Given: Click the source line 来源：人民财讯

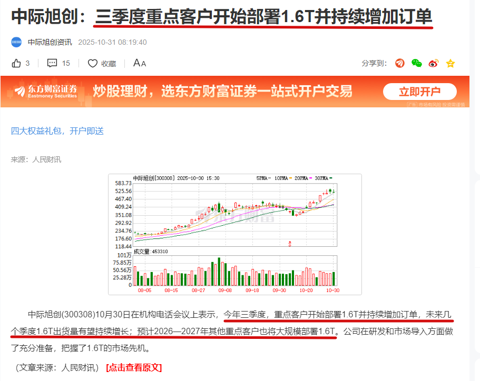Looking at the screenshot, I should tap(36, 159).
